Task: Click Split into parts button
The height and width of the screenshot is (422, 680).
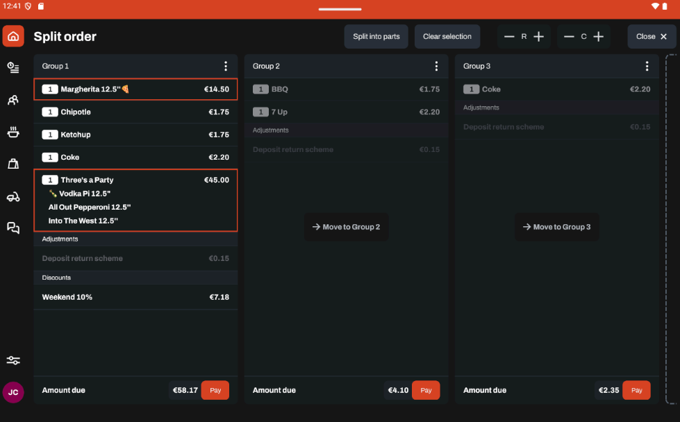Action: pos(376,37)
